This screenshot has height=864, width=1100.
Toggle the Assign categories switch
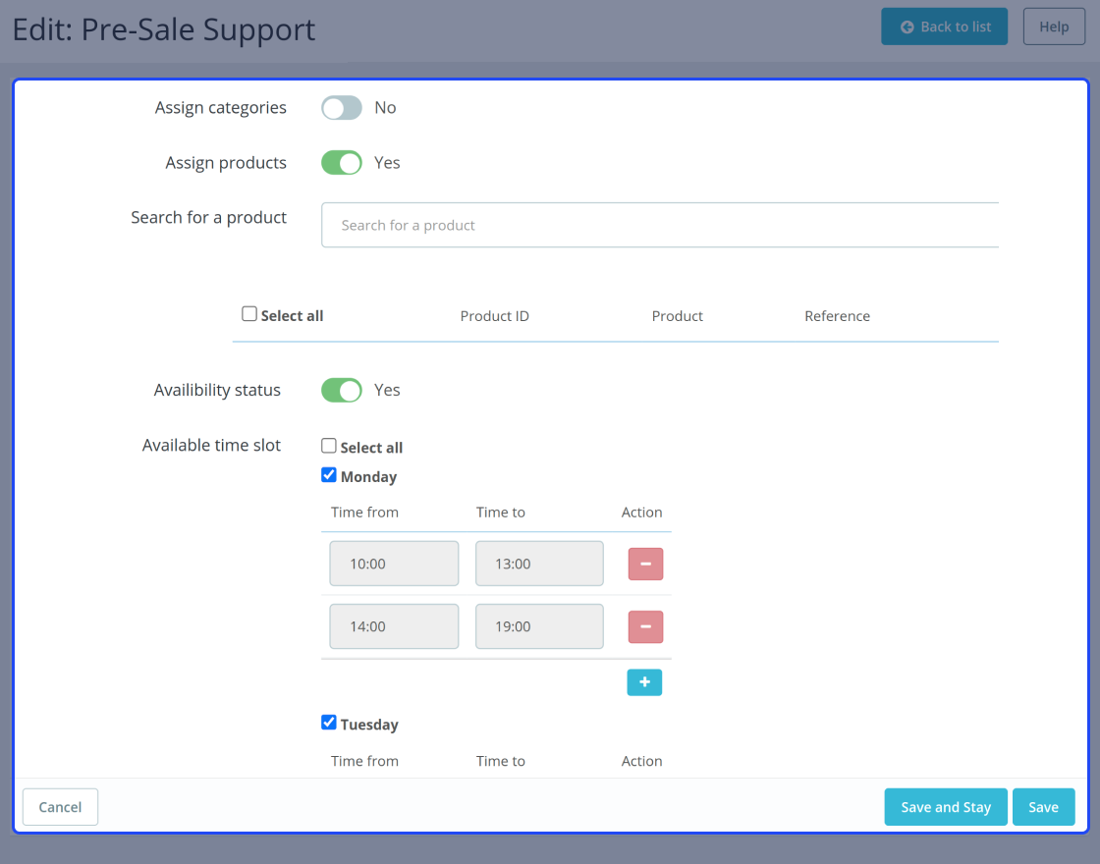pos(342,108)
